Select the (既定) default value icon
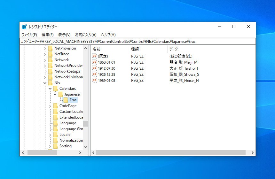Viewport: 275px width, 179px height. 94,56
